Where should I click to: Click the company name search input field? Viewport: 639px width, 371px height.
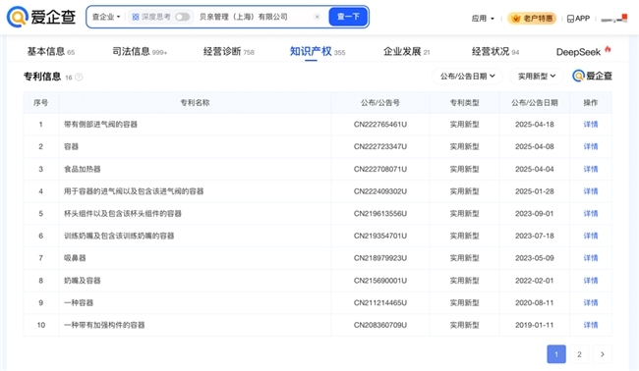click(x=255, y=17)
